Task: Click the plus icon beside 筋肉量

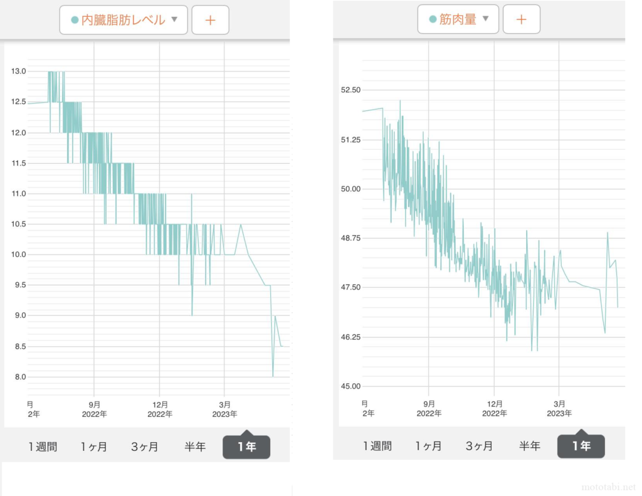Action: [x=521, y=19]
